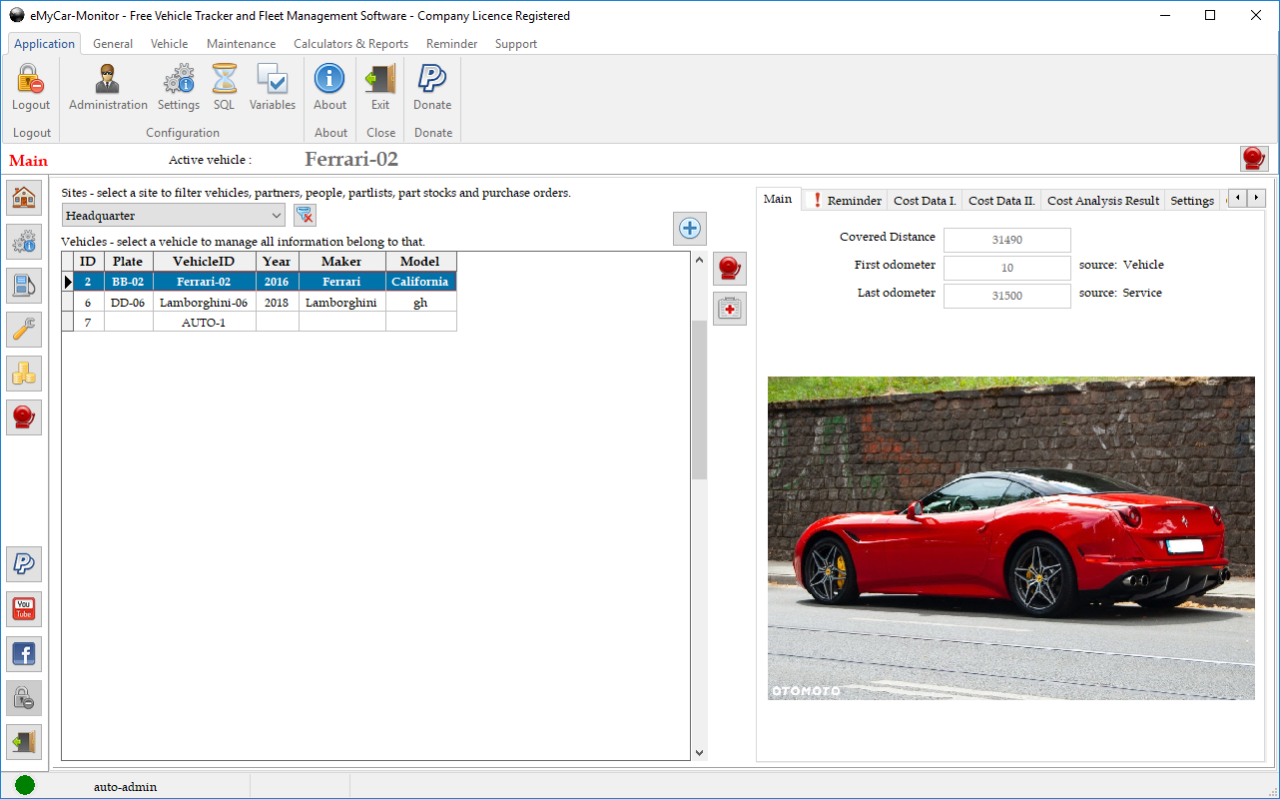Click the First odometer field
Viewport: 1280px width, 799px height.
click(1006, 268)
